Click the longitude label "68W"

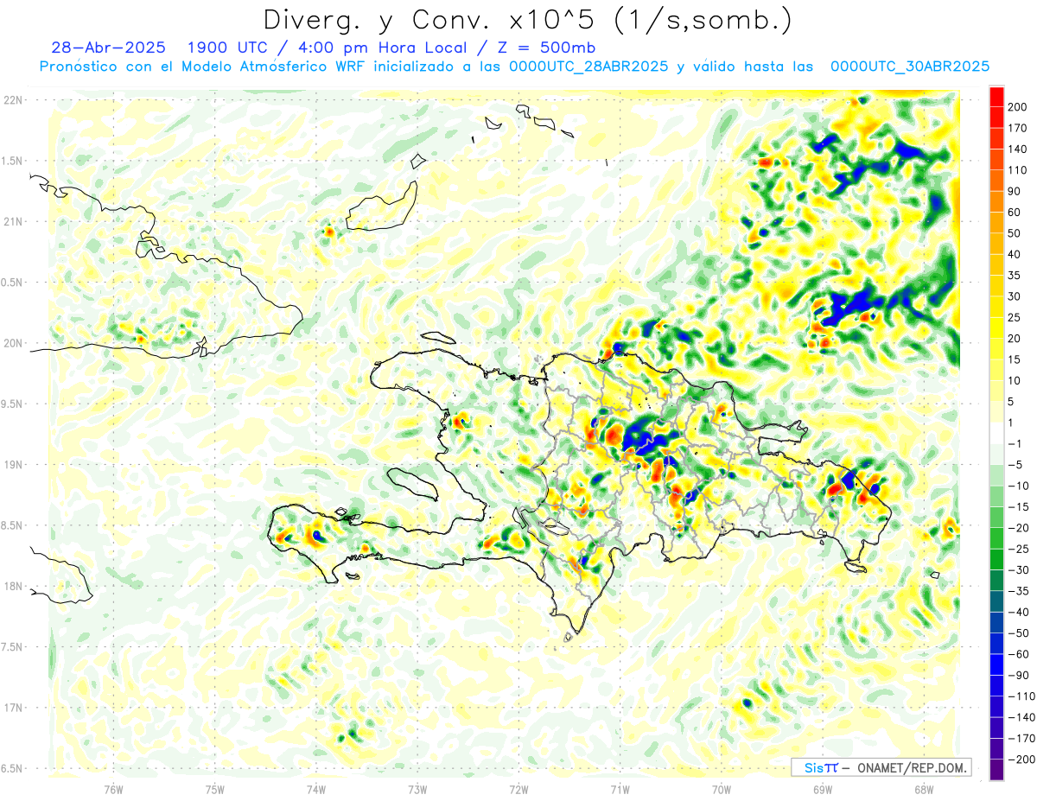click(924, 789)
